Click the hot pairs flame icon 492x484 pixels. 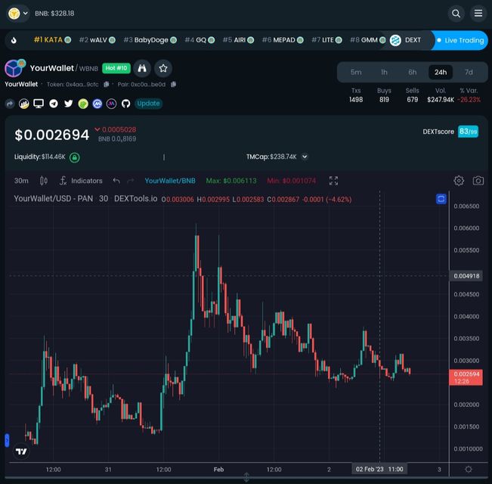point(14,40)
